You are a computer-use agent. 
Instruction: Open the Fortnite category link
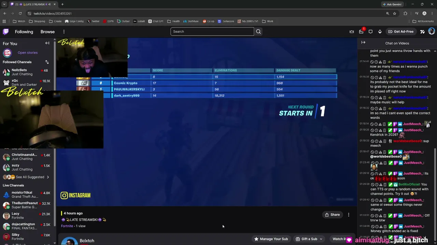coord(67,226)
